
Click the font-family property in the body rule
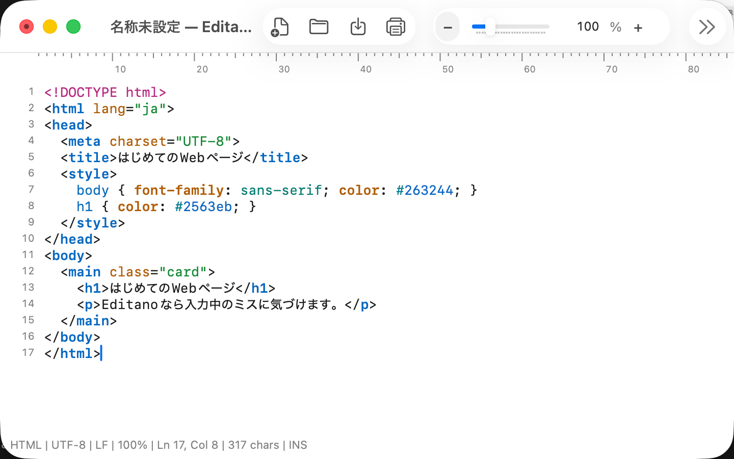(x=179, y=190)
